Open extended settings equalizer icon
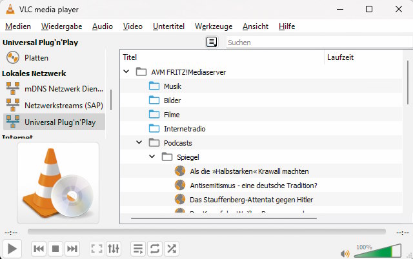413x259 pixels. (x=114, y=249)
